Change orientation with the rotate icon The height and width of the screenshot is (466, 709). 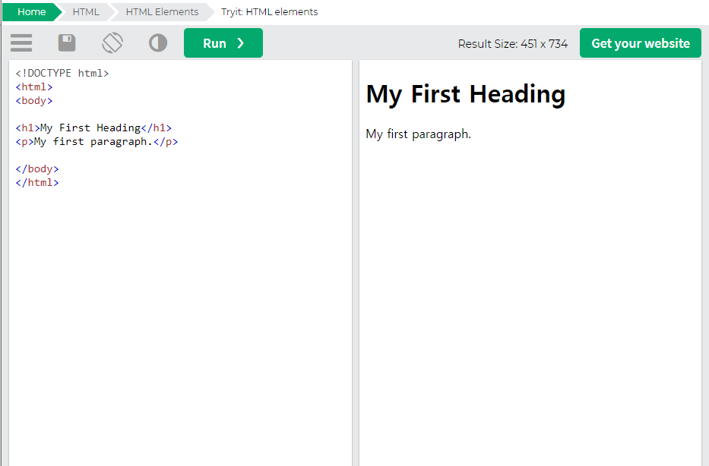[x=112, y=43]
